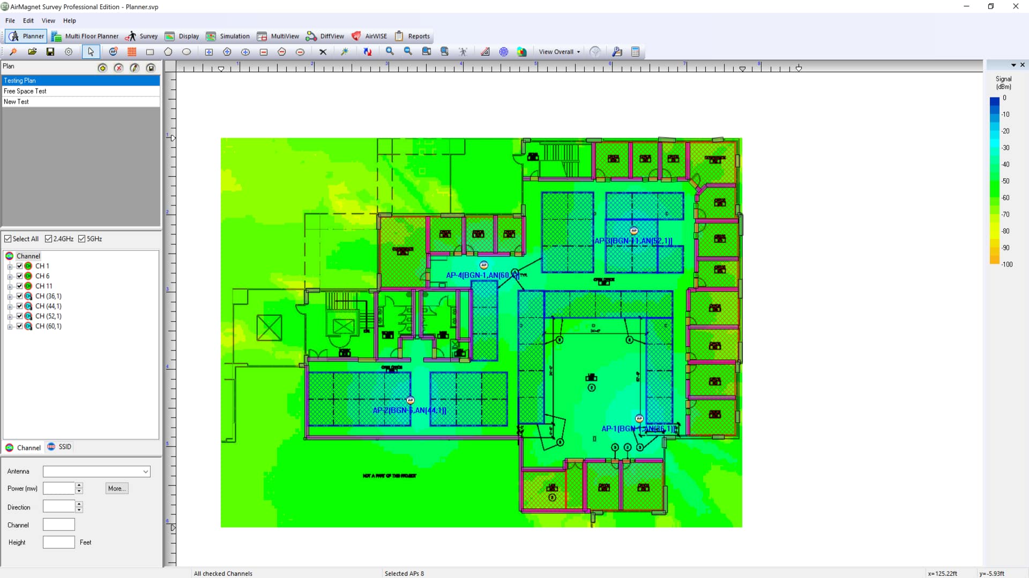Open the brick wall drawing tool
The width and height of the screenshot is (1029, 578).
coord(131,51)
